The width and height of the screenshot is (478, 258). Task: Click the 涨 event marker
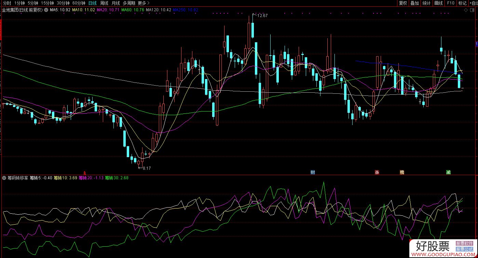377,172
